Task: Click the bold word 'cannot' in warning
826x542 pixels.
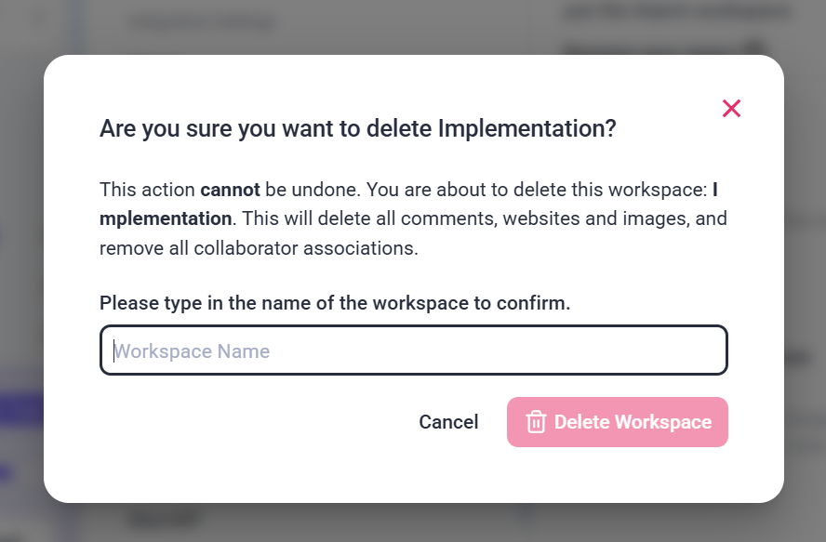Action: click(230, 190)
